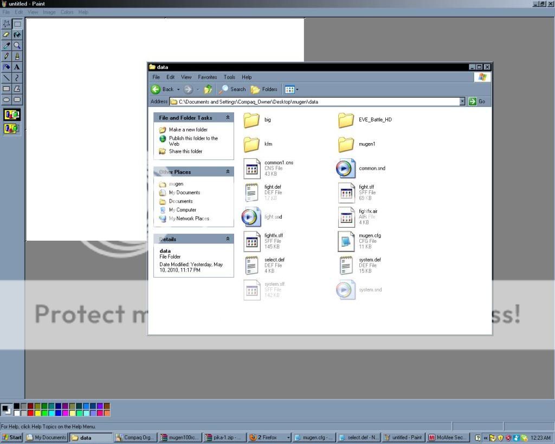
Task: Click the mugen.cfg taskbar button
Action: 313,437
